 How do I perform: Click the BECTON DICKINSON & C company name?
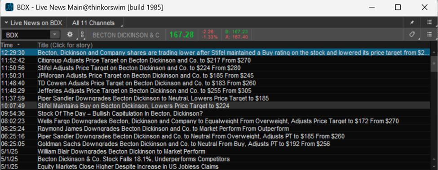pos(126,35)
